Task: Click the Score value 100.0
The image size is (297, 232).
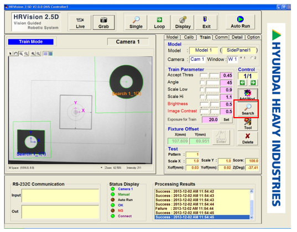Action: 252,161
